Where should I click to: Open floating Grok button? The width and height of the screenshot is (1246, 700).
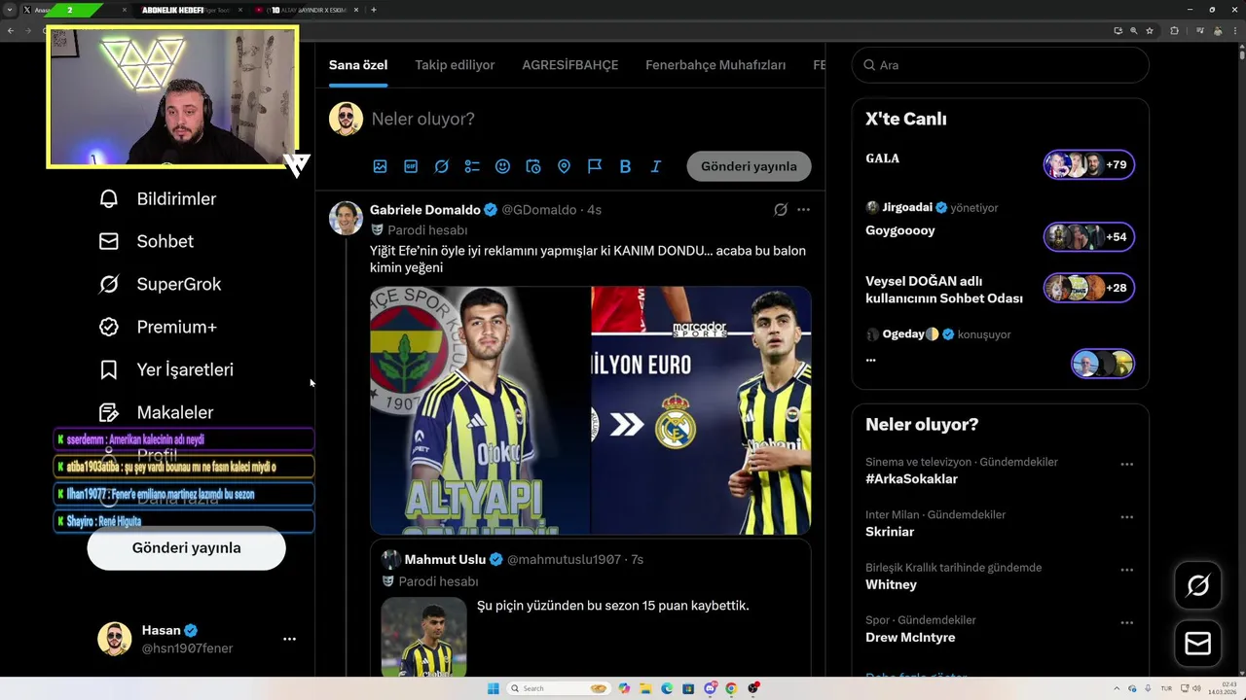tap(1197, 585)
